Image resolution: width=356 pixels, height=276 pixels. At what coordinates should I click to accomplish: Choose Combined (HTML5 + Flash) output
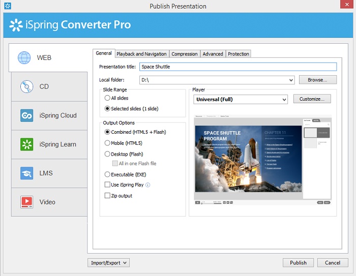[107, 132]
